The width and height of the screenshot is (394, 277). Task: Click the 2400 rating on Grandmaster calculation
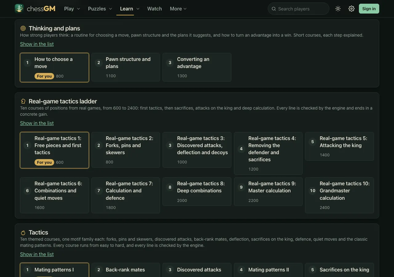[325, 207]
